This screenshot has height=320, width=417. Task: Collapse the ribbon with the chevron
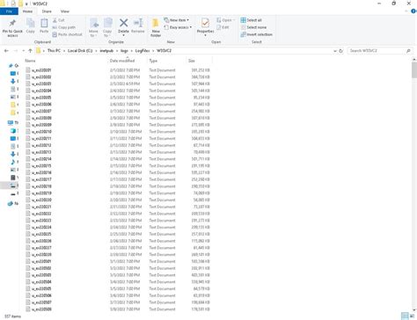pos(406,11)
